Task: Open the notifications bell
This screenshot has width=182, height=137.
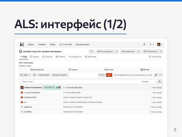Action: [144, 44]
